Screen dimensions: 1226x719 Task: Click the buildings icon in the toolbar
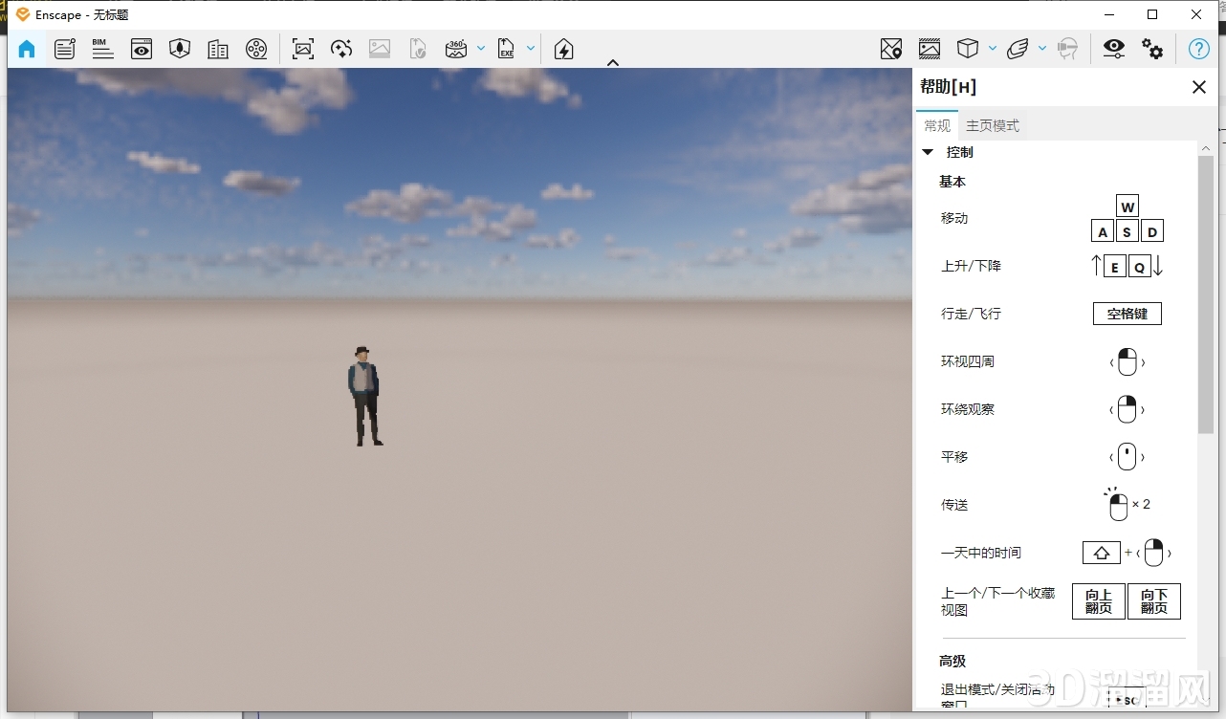pyautogui.click(x=218, y=49)
